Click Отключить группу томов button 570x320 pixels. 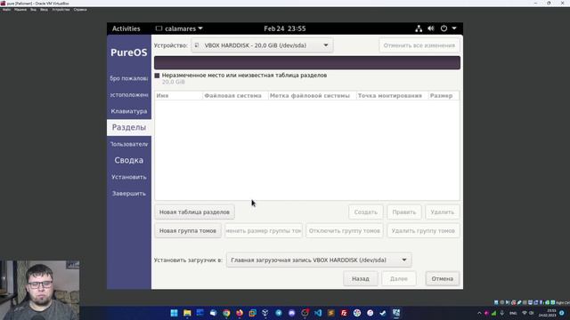[345, 231]
